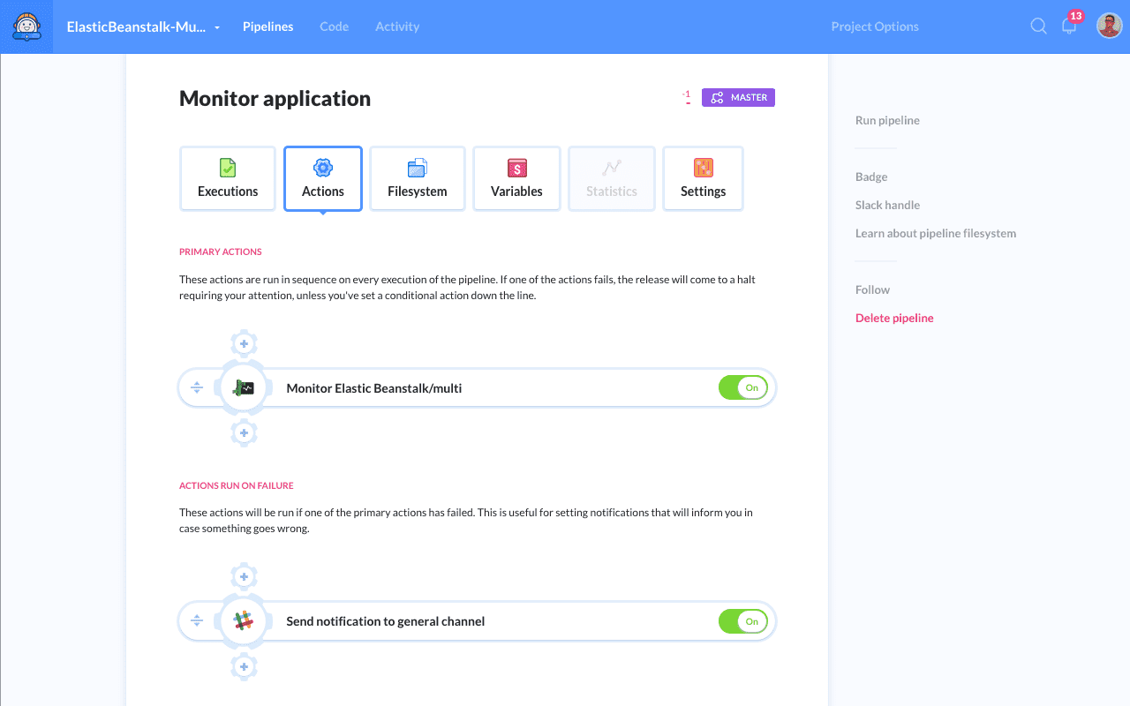Switch to the Executions tab
1130x706 pixels.
[228, 178]
